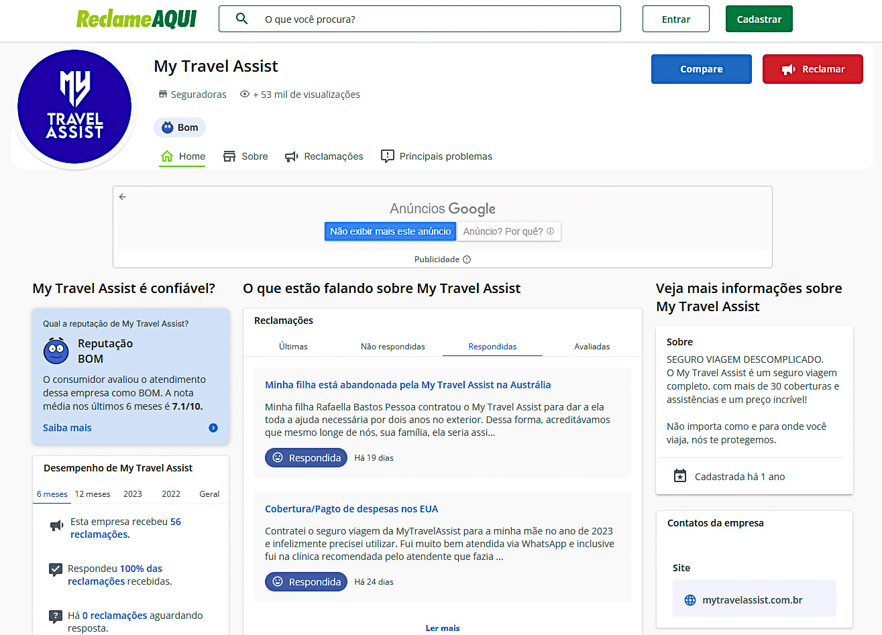This screenshot has height=635, width=882.
Task: Click Respondida badge dated Há 19 dias
Action: pyautogui.click(x=306, y=458)
